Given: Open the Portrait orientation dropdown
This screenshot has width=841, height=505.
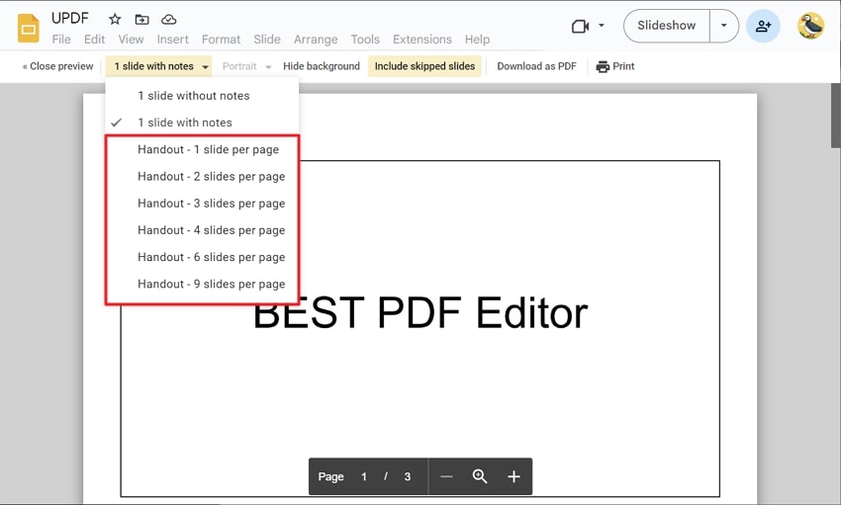Looking at the screenshot, I should [246, 66].
